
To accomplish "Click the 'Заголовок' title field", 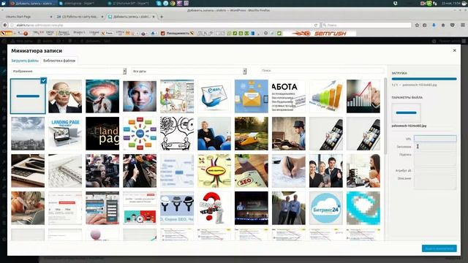I will click(x=435, y=146).
